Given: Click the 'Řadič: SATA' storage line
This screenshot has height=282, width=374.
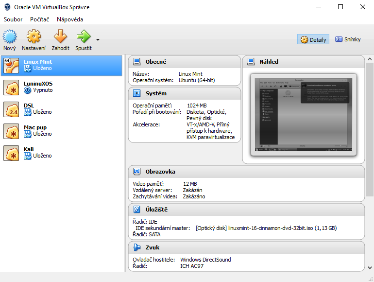Looking at the screenshot, I should 147,234.
